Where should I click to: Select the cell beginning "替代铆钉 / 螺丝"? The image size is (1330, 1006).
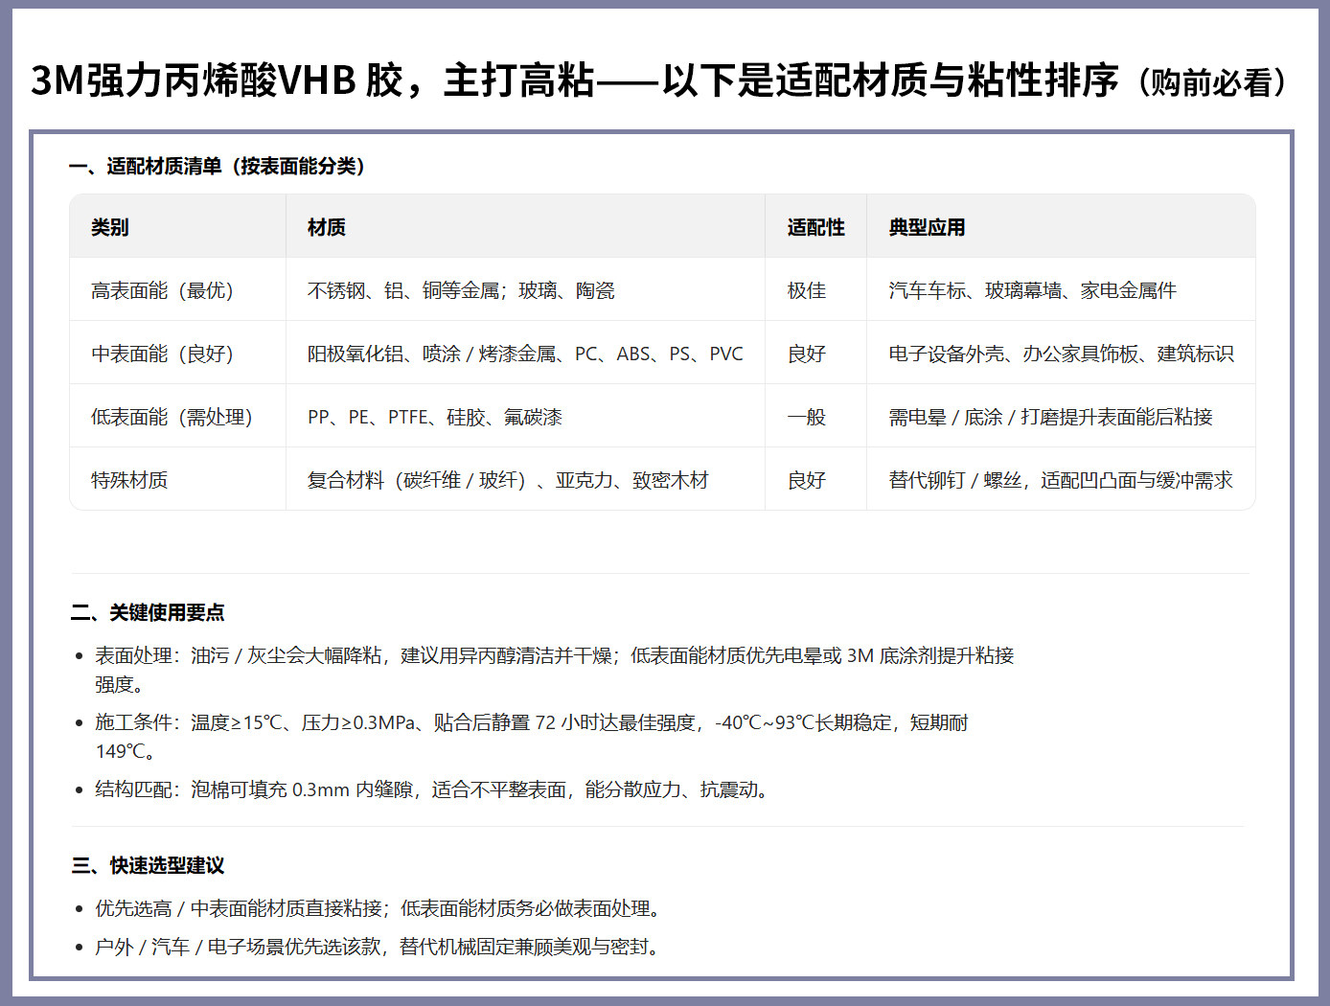(x=1061, y=480)
